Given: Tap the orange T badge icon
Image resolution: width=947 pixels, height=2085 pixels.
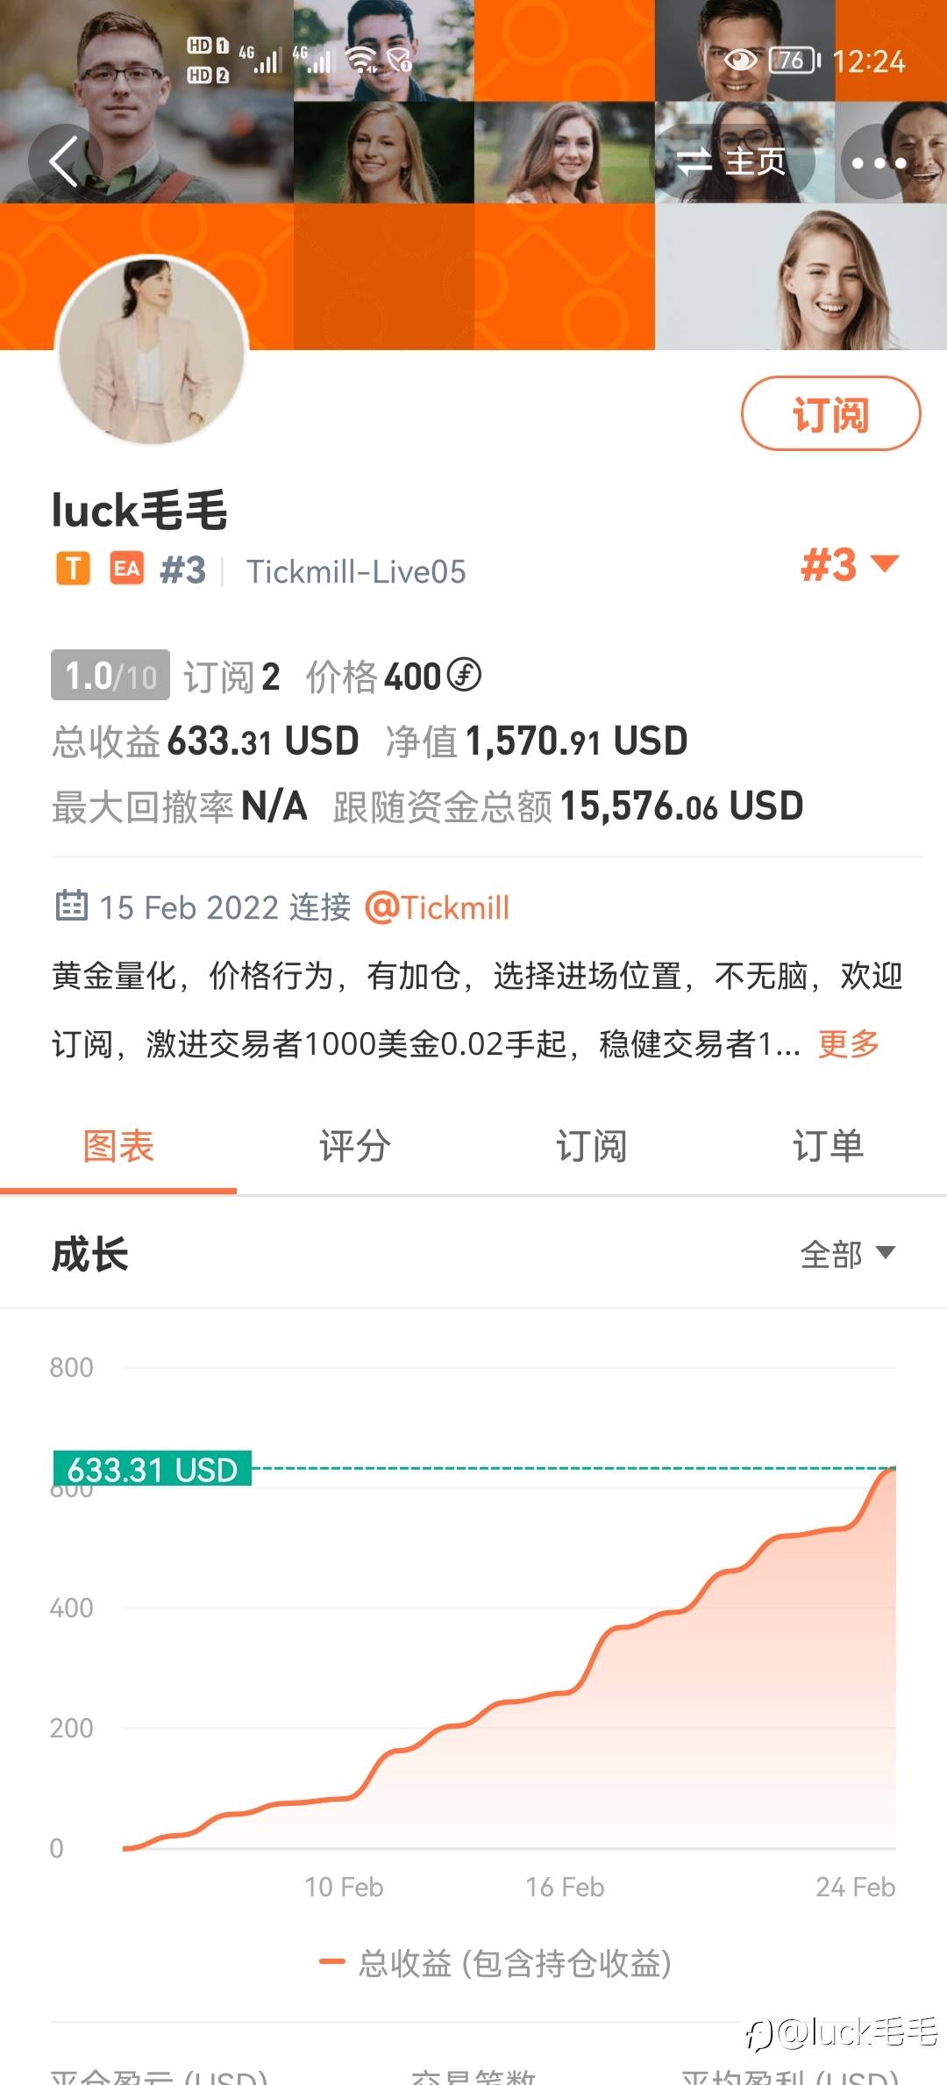Looking at the screenshot, I should (x=74, y=569).
